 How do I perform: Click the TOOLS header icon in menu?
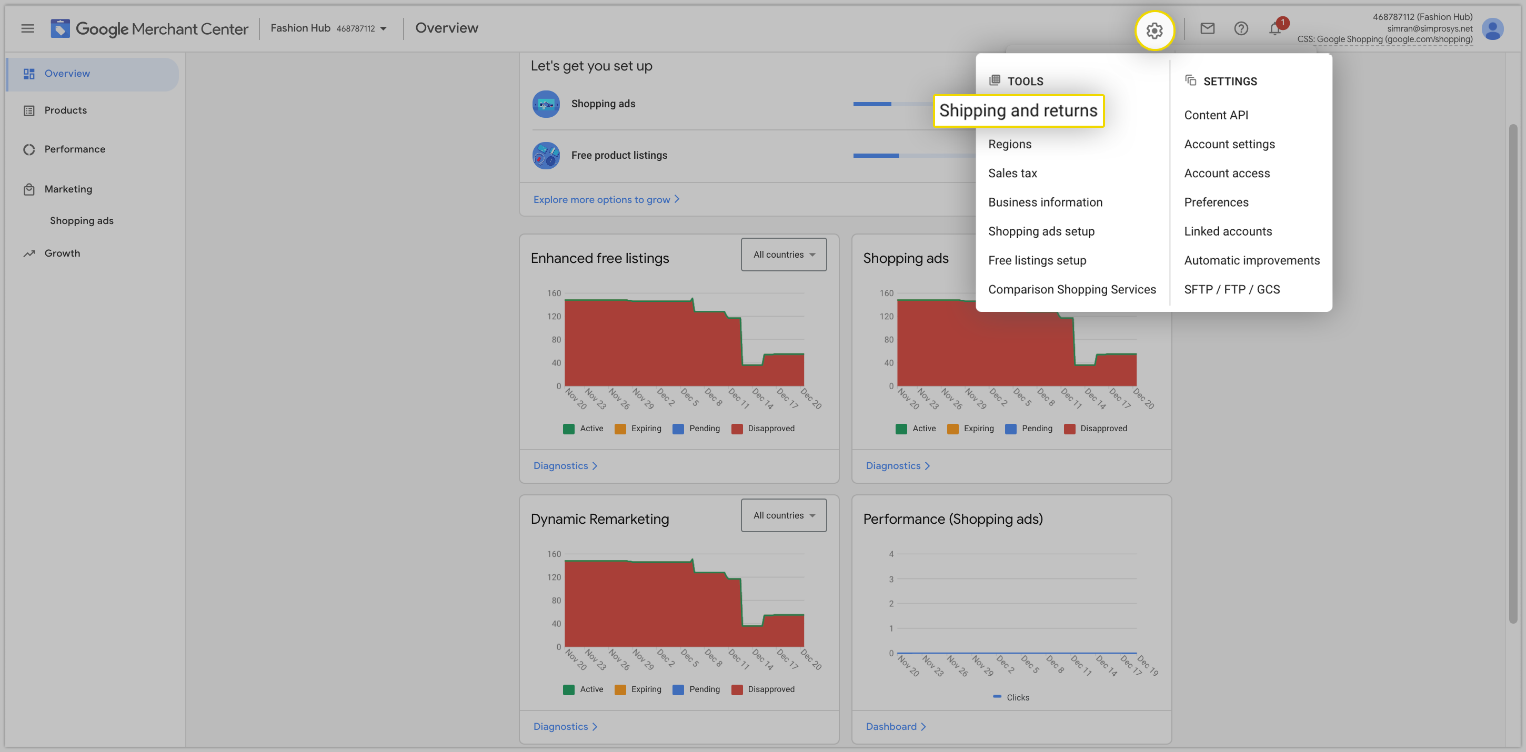[x=995, y=80]
